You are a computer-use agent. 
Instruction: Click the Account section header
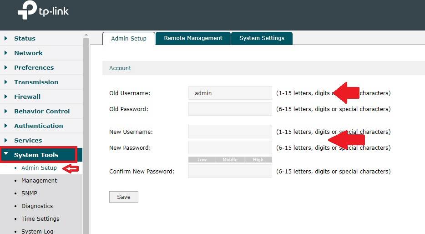pos(263,68)
